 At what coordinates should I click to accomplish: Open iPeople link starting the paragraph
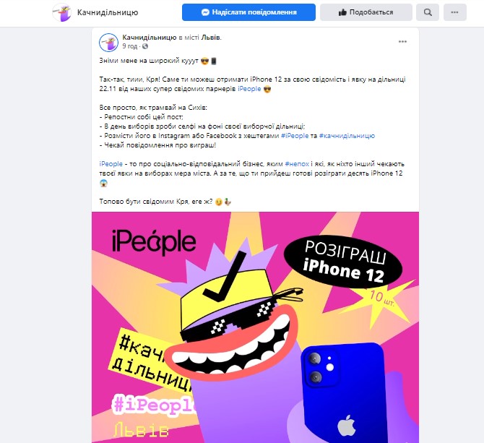pos(111,164)
